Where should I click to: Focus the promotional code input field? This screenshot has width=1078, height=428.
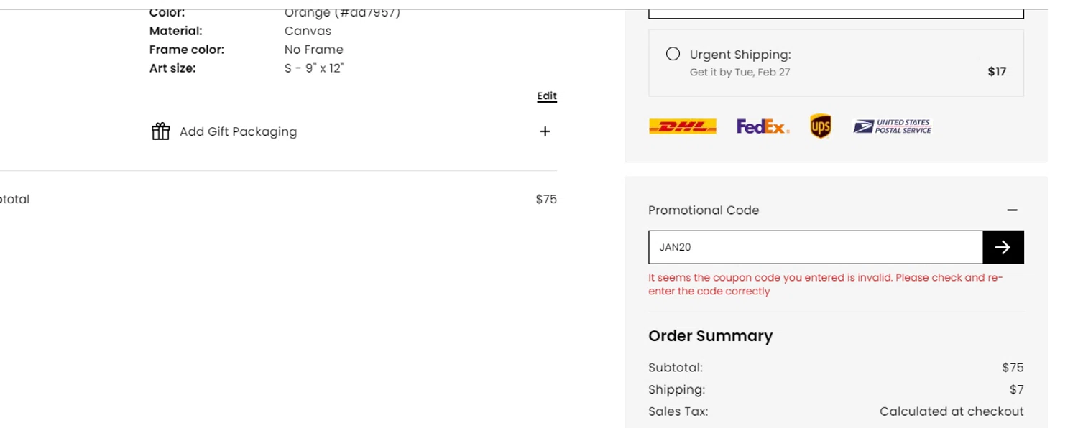tap(816, 247)
